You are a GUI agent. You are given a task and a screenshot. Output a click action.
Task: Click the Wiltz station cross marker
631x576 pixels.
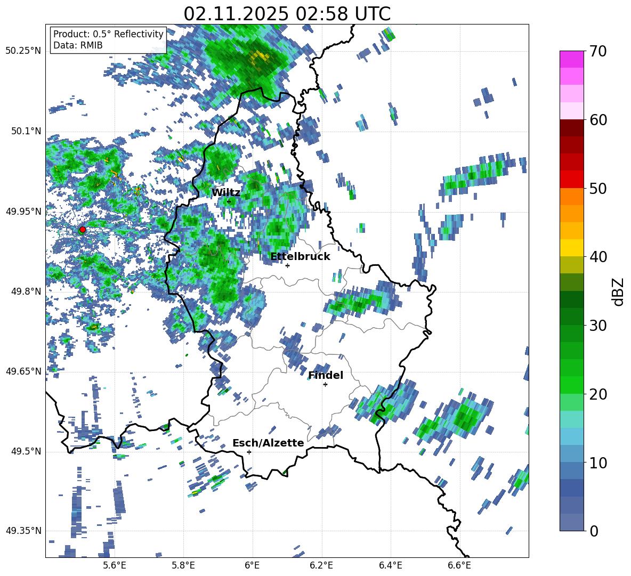tap(229, 201)
